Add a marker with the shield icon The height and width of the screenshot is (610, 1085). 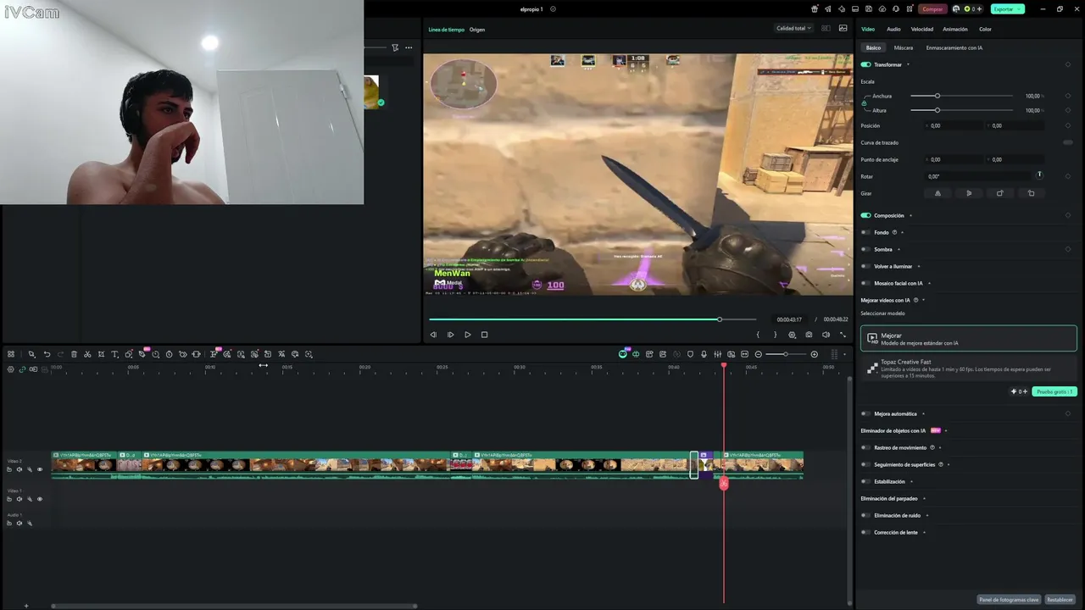point(690,354)
